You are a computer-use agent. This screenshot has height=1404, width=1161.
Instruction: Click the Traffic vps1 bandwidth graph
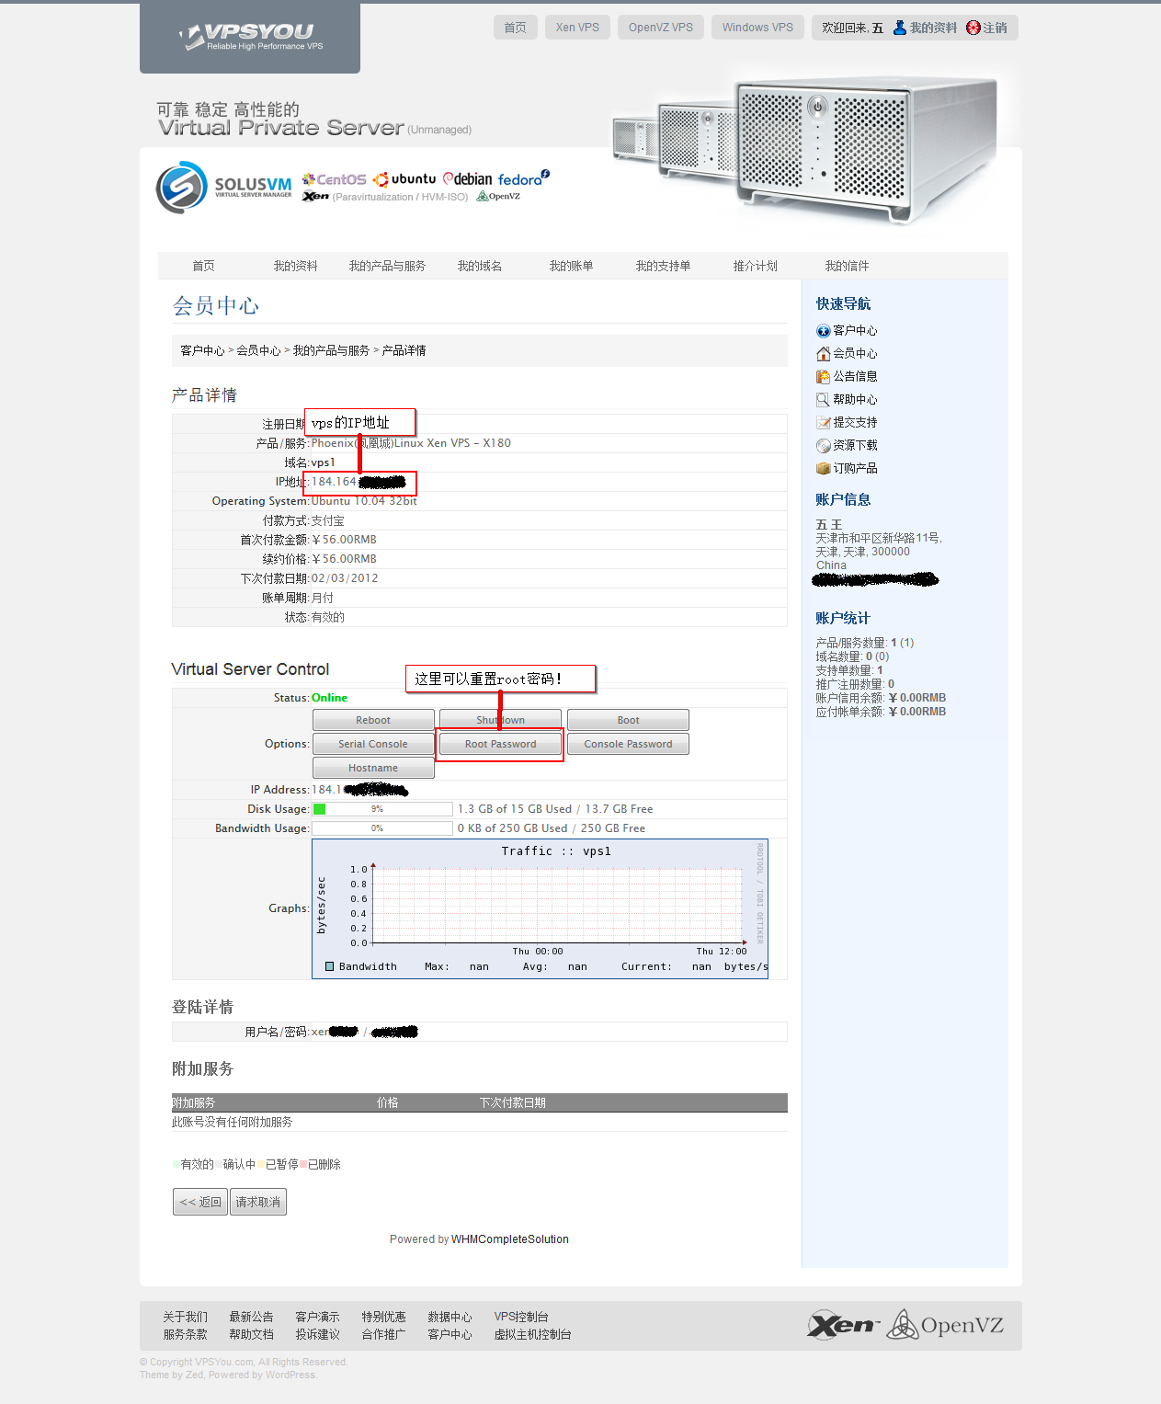[x=540, y=908]
